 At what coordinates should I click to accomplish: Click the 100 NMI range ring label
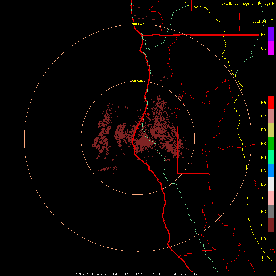138,24
